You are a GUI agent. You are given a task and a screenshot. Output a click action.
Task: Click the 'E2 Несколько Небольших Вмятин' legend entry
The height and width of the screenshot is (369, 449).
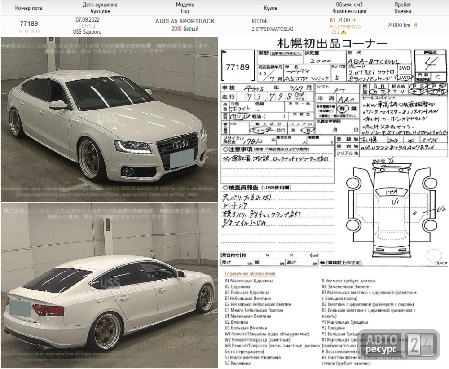point(258,304)
